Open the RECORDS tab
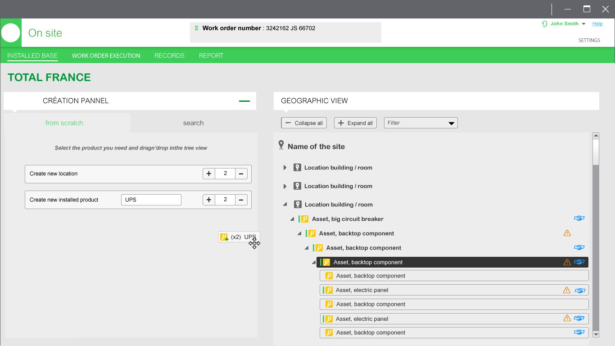 pos(169,55)
